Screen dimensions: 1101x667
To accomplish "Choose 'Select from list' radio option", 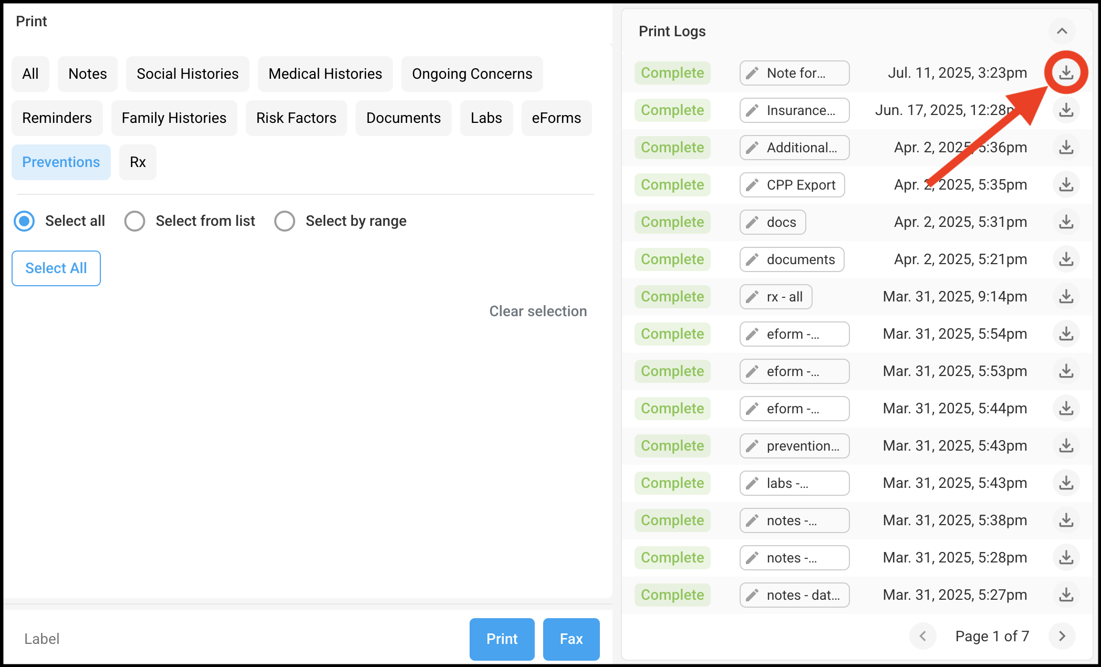I will point(134,221).
